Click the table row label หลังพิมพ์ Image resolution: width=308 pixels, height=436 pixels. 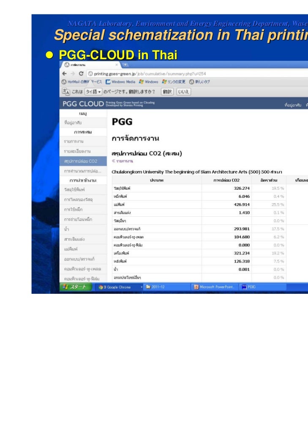pyautogui.click(x=120, y=261)
